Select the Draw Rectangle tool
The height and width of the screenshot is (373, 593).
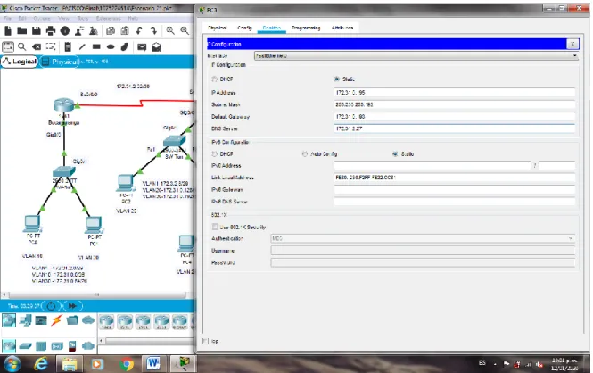96,47
